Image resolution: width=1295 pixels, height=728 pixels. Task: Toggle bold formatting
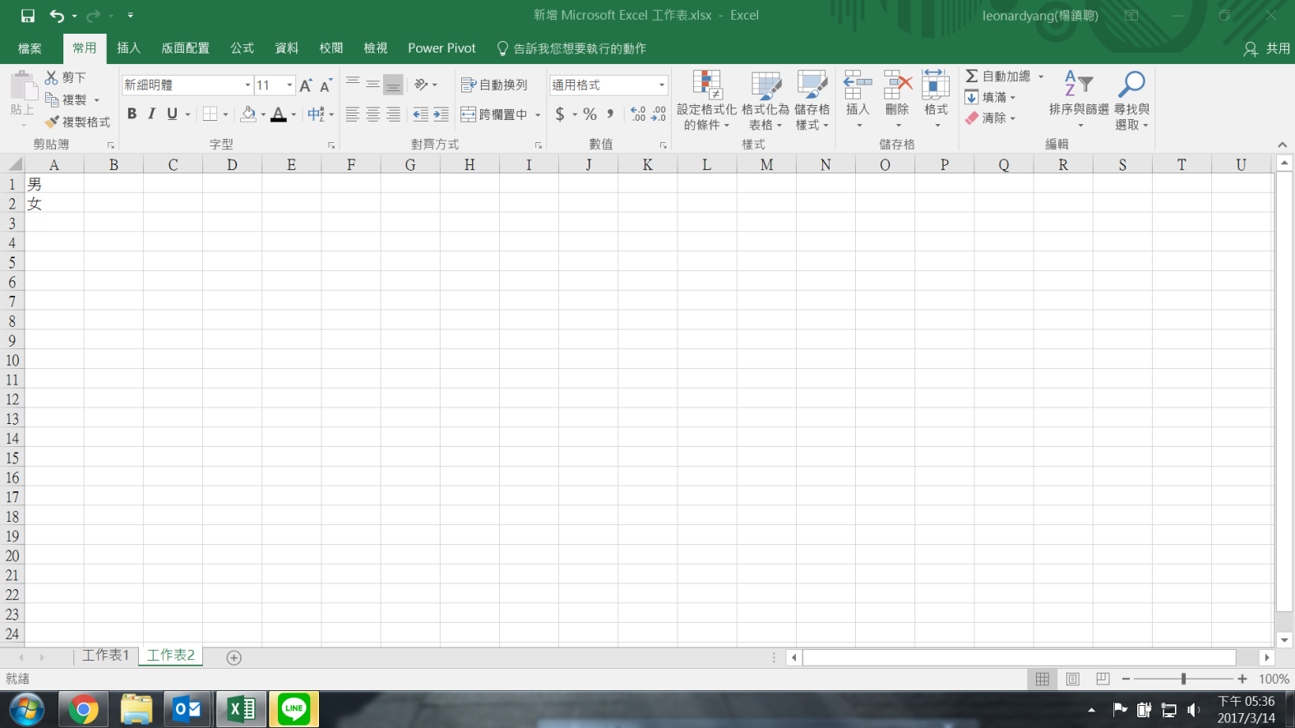click(132, 114)
